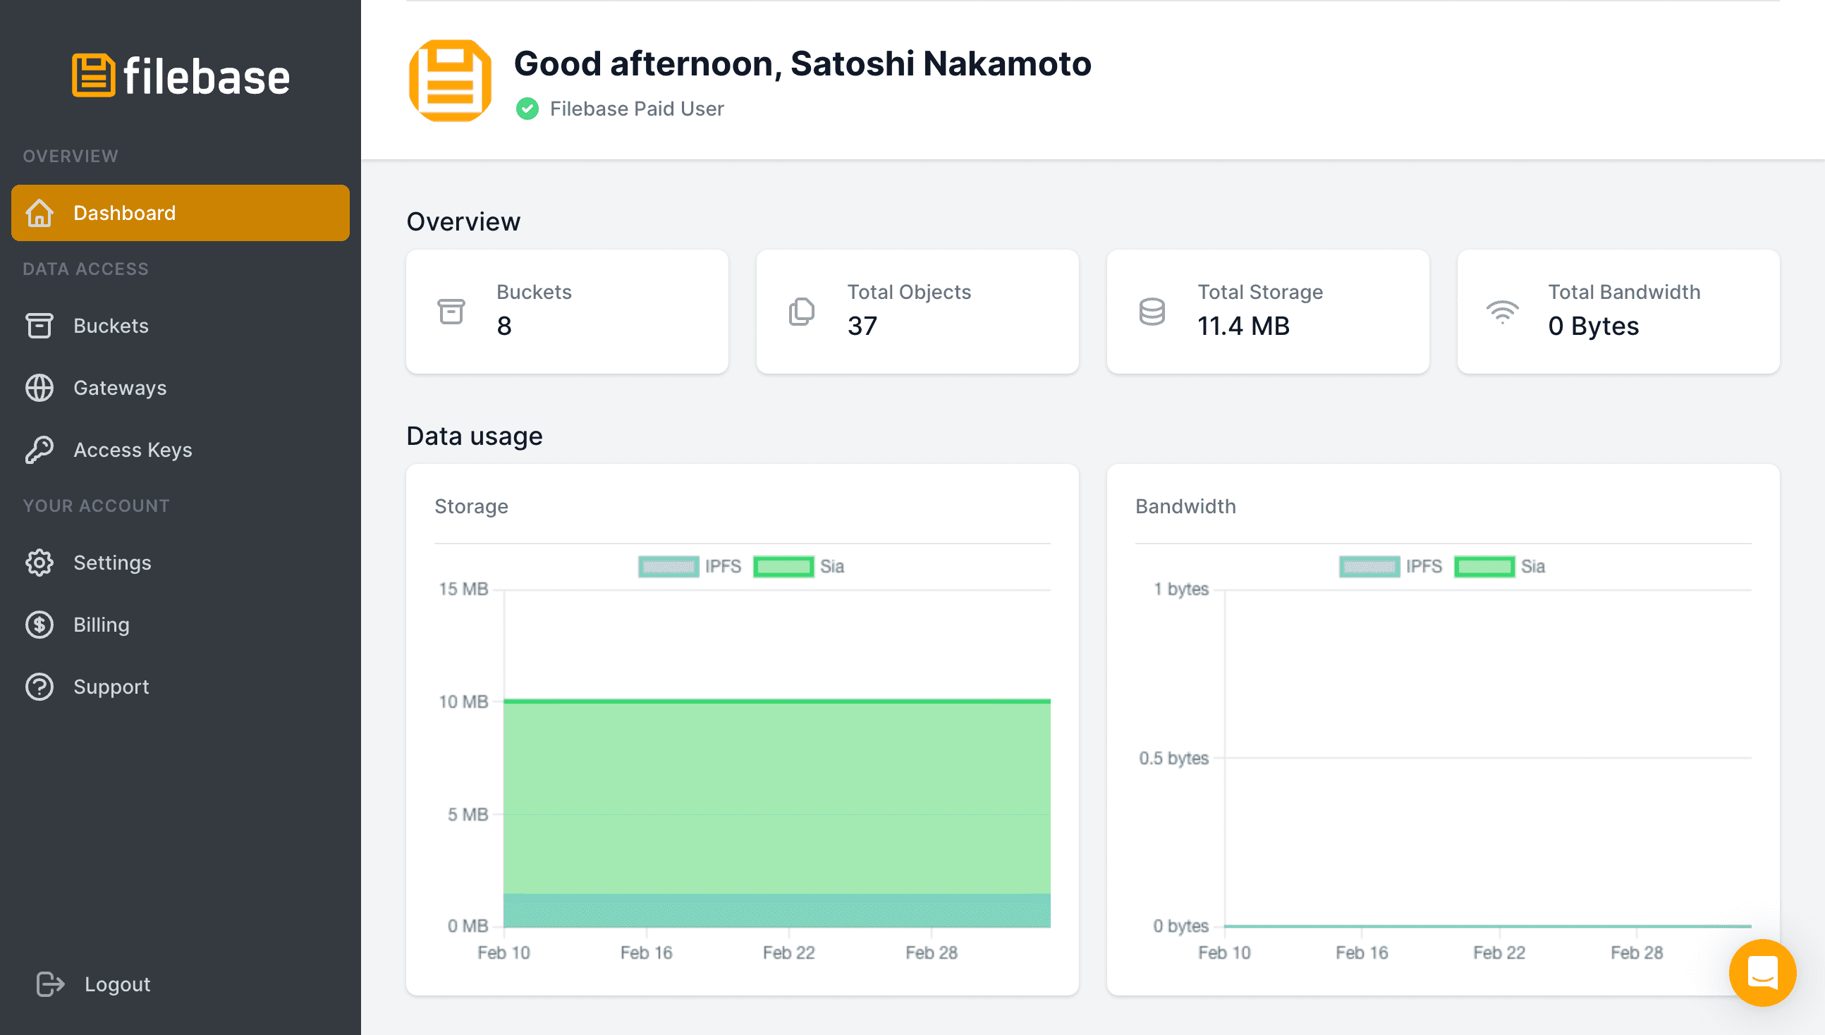1825x1035 pixels.
Task: Click the teal IPFS area in Storage chart
Action: pos(777,910)
